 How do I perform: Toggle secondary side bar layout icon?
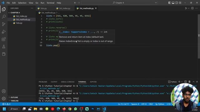(177, 3)
